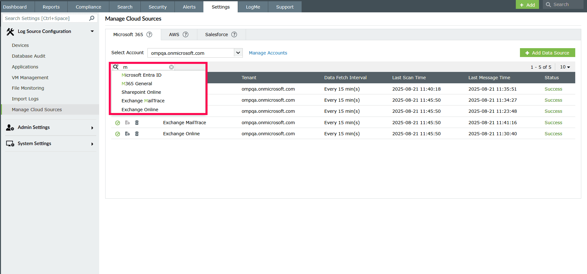
Task: Open the Manage Accounts link
Action: (x=268, y=53)
